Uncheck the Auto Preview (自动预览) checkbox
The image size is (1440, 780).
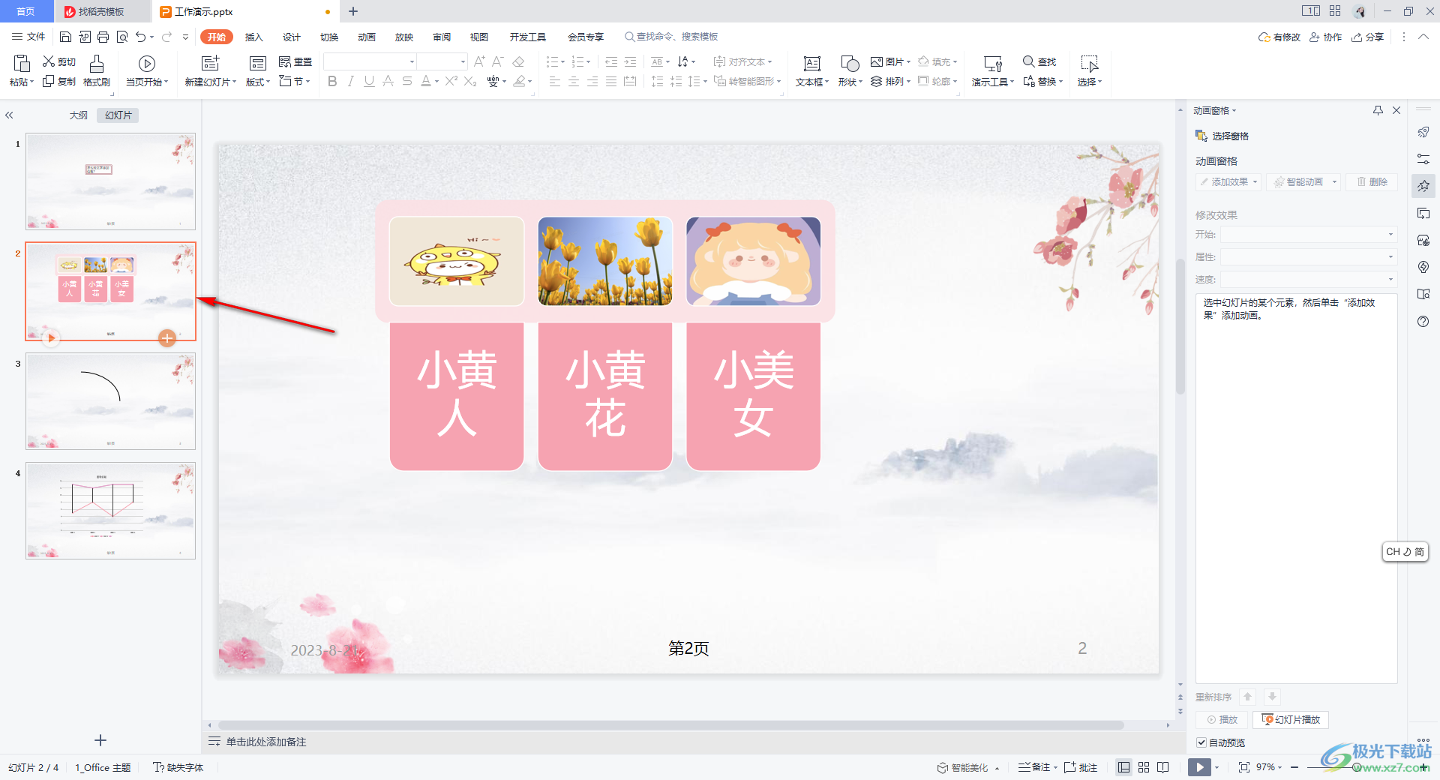pos(1201,742)
